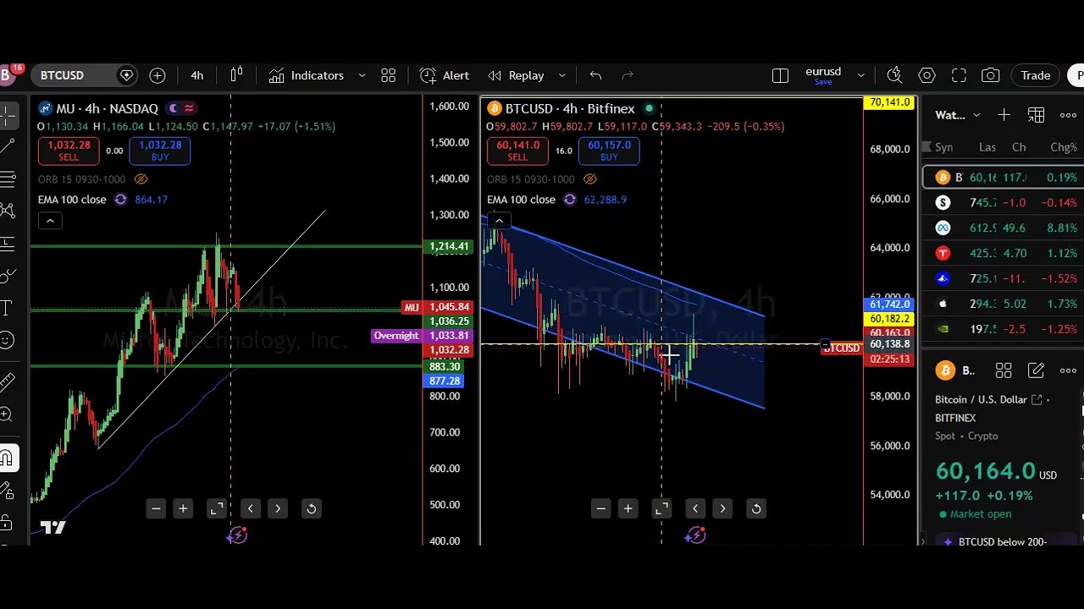Open the quick search lightning icon
The width and height of the screenshot is (1084, 609).
[894, 75]
